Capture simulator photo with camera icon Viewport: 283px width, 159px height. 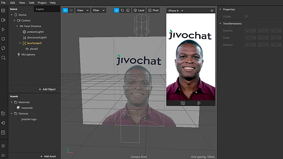tap(183, 103)
